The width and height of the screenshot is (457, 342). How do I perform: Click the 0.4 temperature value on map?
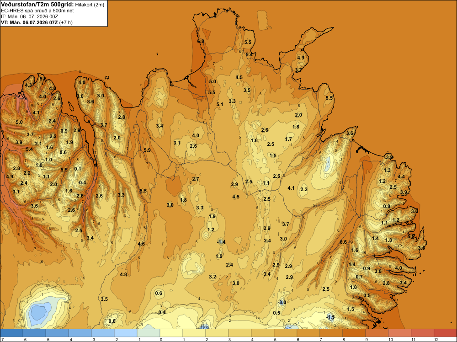162,313
